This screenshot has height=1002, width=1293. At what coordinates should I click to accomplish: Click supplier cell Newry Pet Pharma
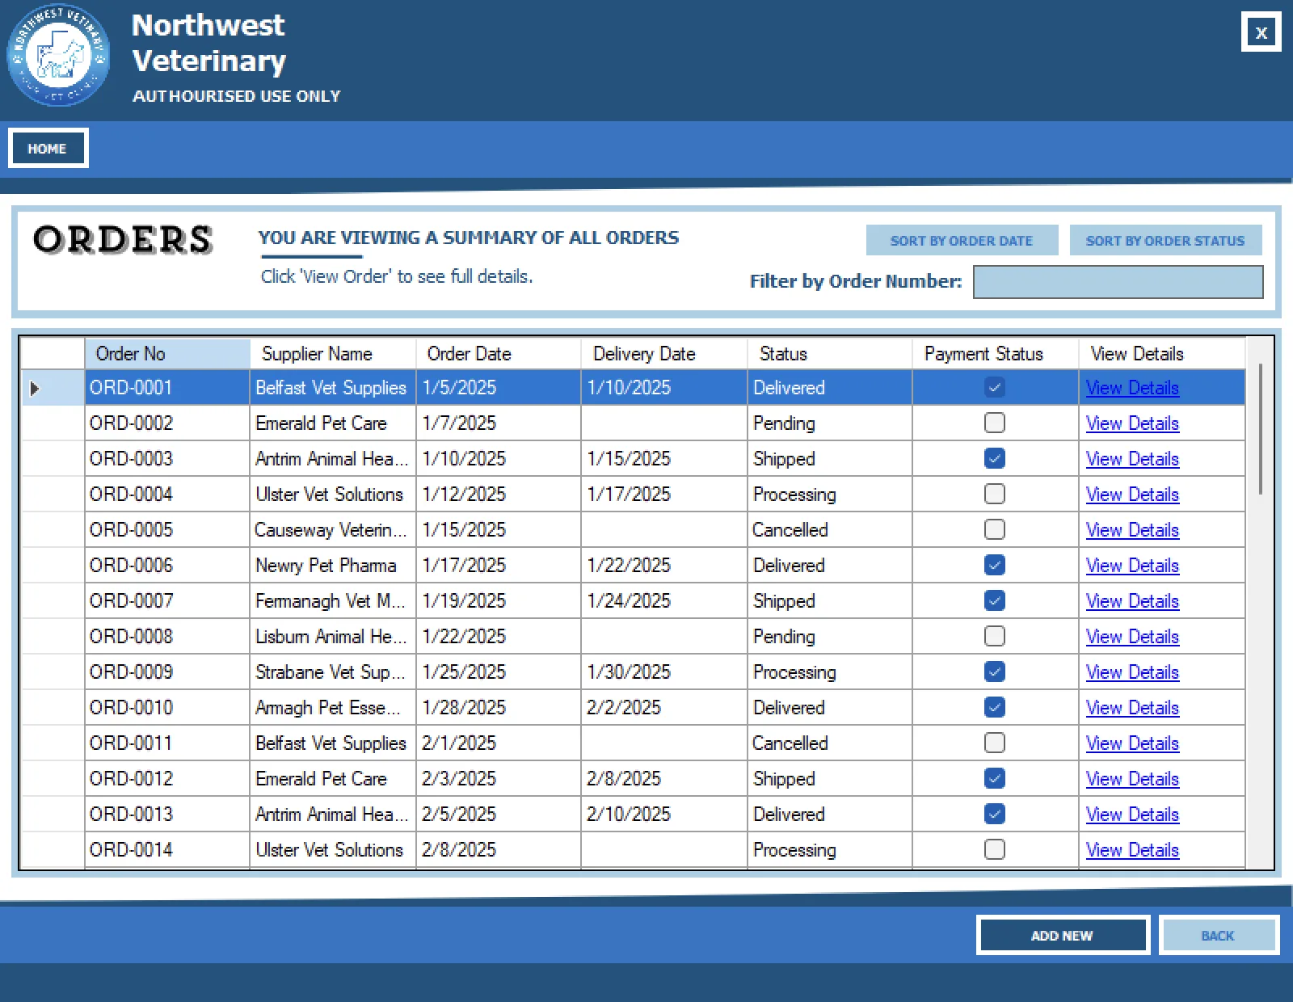(x=333, y=566)
